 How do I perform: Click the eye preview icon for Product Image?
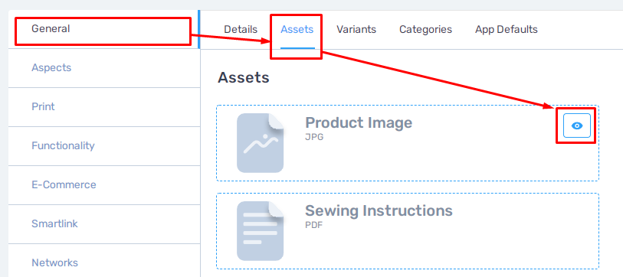[x=577, y=125]
